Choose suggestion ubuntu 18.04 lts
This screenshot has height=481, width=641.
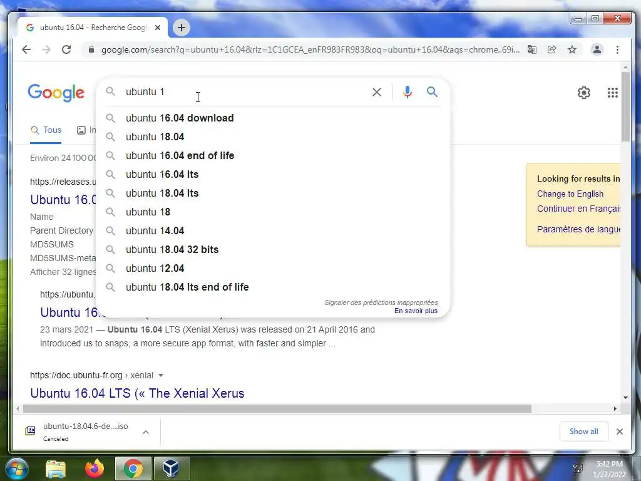point(273,194)
